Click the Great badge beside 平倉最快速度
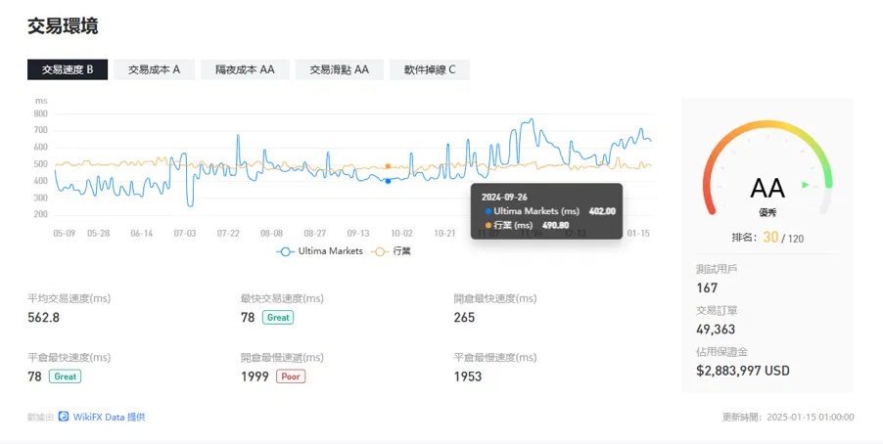The height and width of the screenshot is (444, 883). click(x=66, y=377)
